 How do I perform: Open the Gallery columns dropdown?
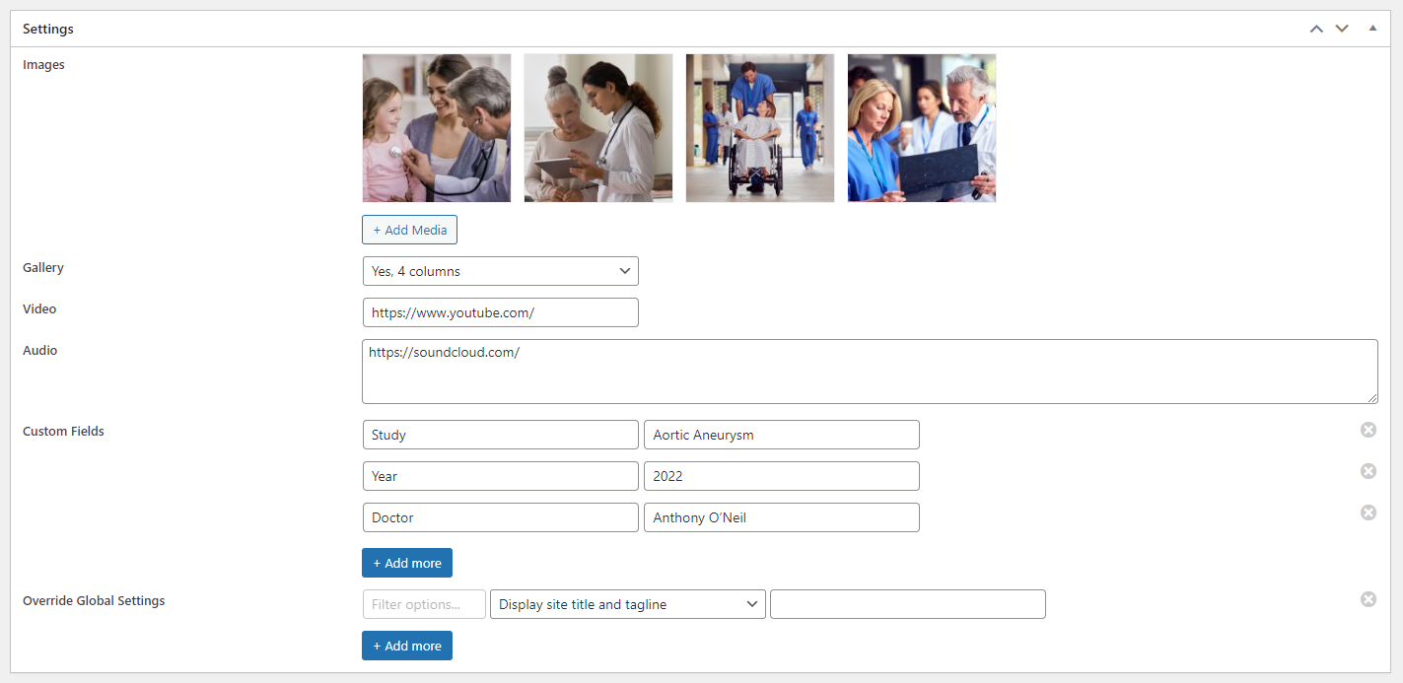(x=501, y=271)
